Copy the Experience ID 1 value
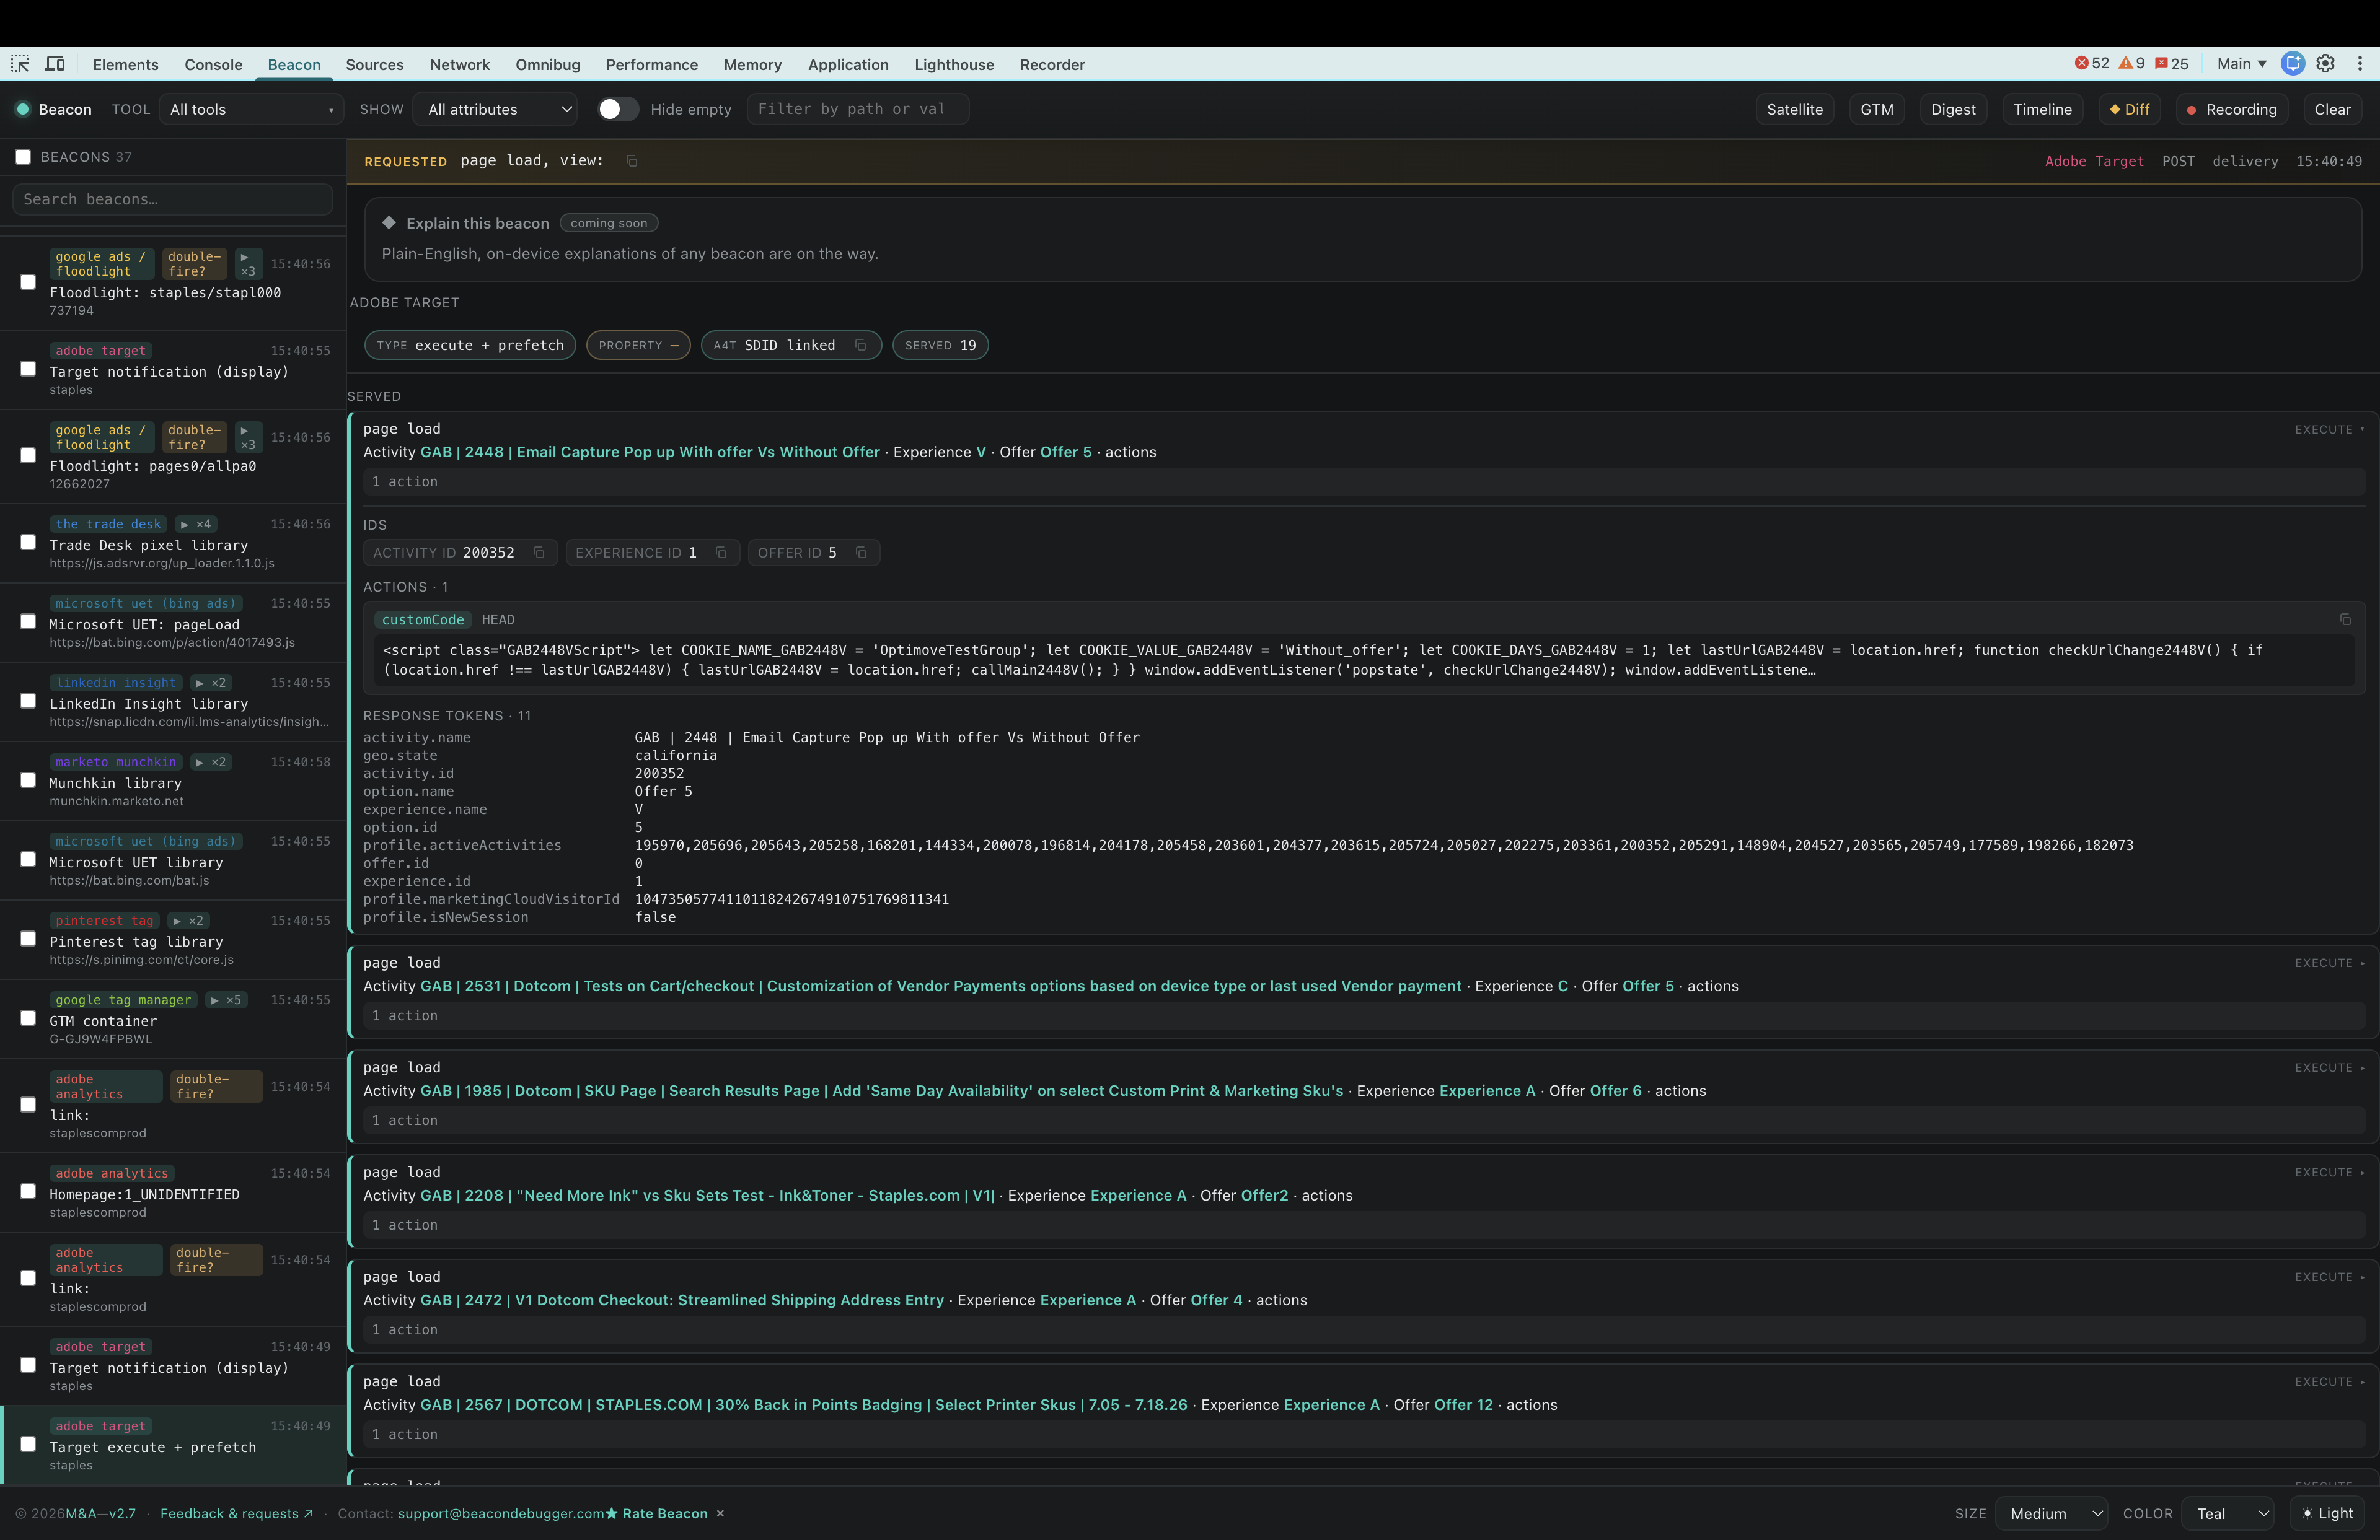2380x1540 pixels. point(721,553)
